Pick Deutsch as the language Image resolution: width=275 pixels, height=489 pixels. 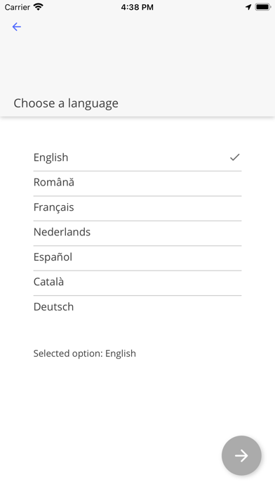tap(137, 308)
